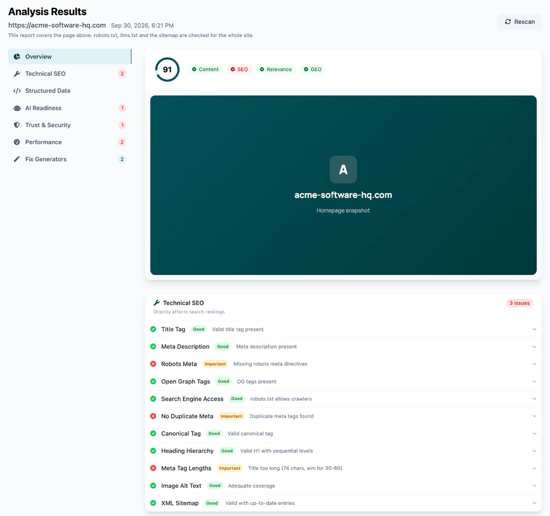Click the 91 score ring

coord(167,69)
